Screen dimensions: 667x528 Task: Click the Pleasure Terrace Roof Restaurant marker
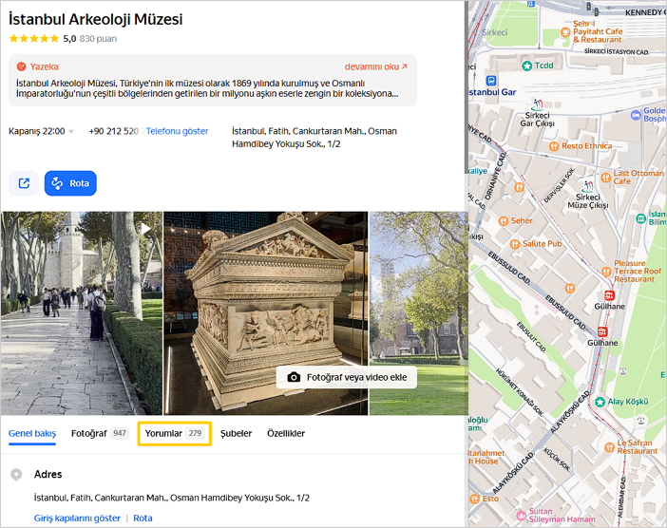click(x=606, y=272)
